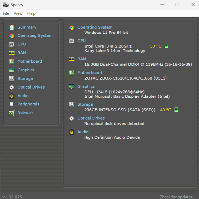Screen dimensions: 199x199
Task: Open CPU heading link in summary
Action: pos(81,41)
